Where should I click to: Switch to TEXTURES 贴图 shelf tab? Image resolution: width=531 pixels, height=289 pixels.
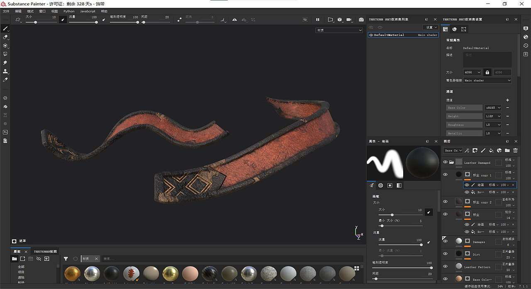(45, 251)
